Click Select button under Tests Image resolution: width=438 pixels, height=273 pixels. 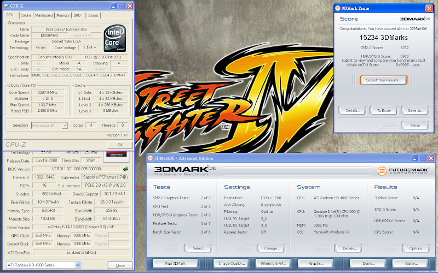(x=199, y=248)
